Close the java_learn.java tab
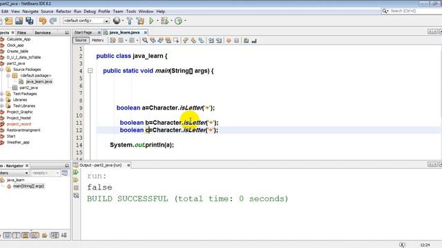The image size is (442, 248). [x=146, y=32]
